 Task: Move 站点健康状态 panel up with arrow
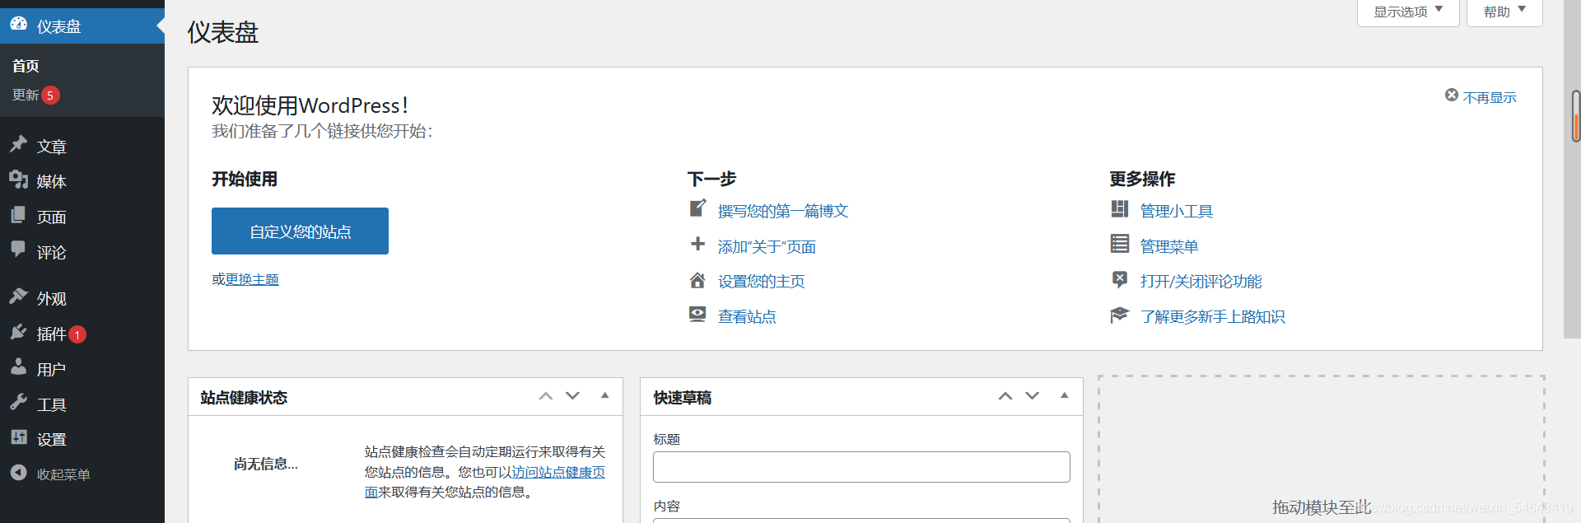point(545,396)
